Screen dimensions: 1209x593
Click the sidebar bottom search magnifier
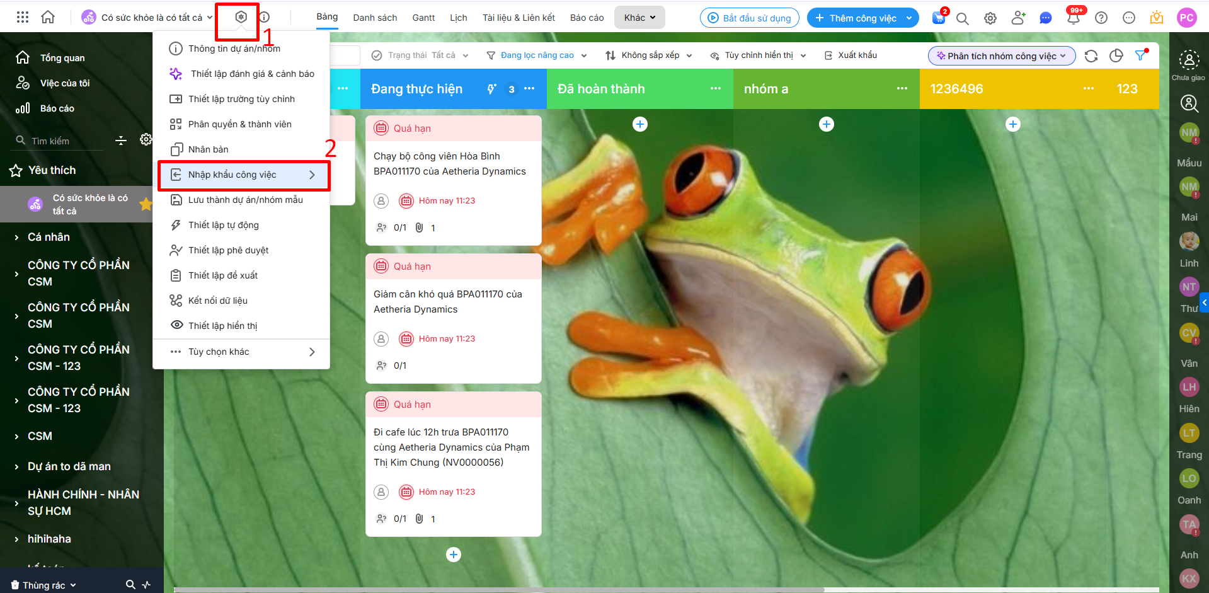pos(130,584)
